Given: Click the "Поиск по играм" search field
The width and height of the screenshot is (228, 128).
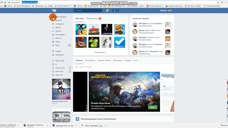Looking at the screenshot, I should [124, 67].
